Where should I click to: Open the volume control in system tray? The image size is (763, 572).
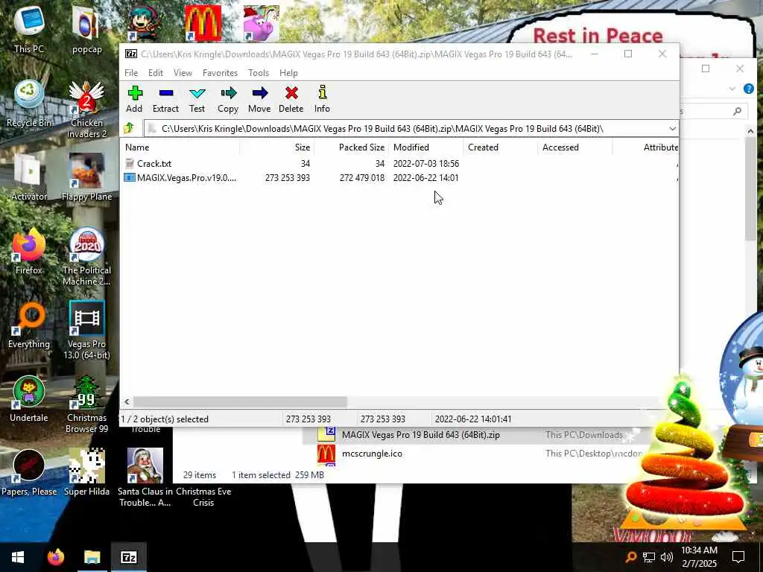667,557
